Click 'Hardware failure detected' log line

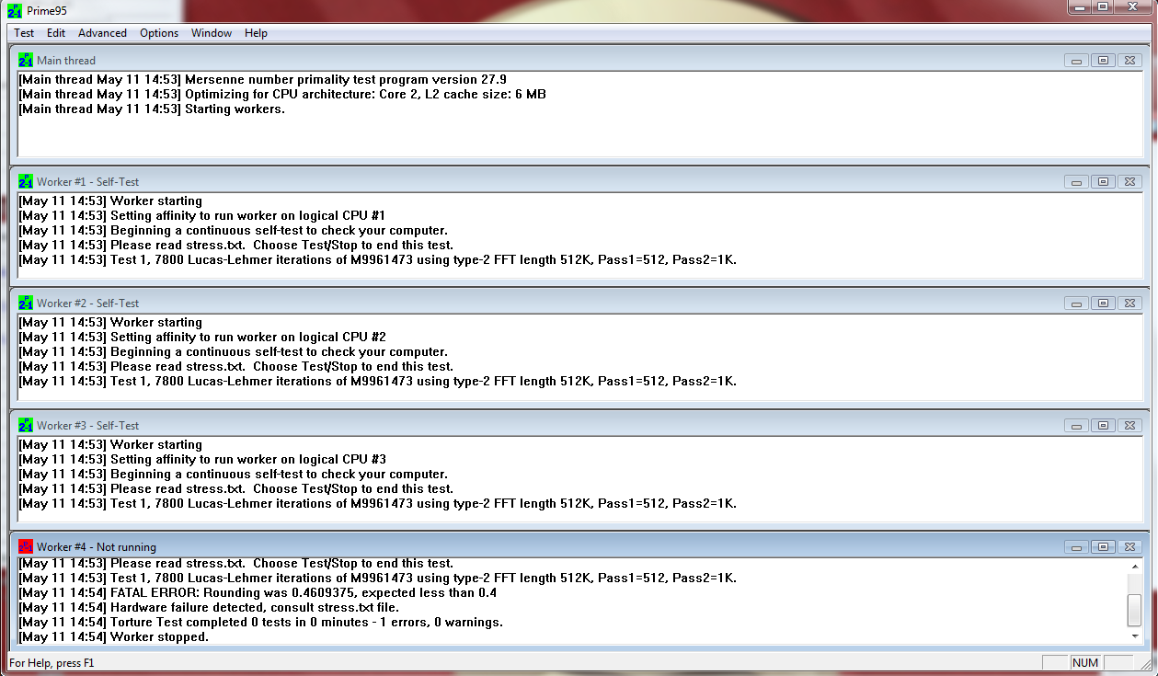209,608
